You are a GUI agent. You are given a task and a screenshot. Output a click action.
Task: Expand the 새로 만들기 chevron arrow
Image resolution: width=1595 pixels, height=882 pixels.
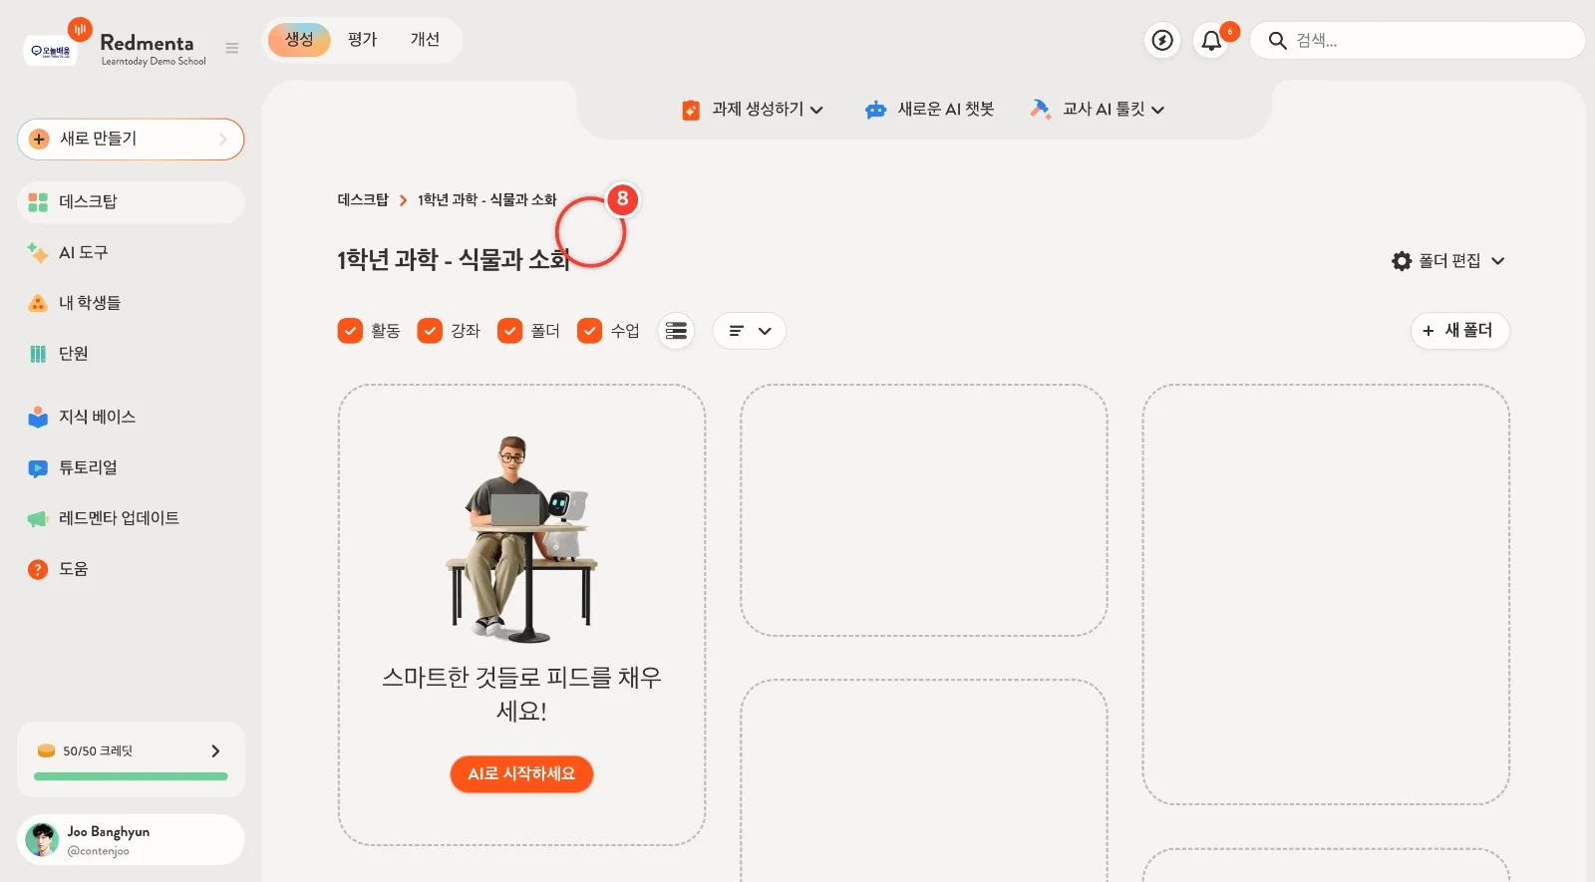tap(223, 140)
